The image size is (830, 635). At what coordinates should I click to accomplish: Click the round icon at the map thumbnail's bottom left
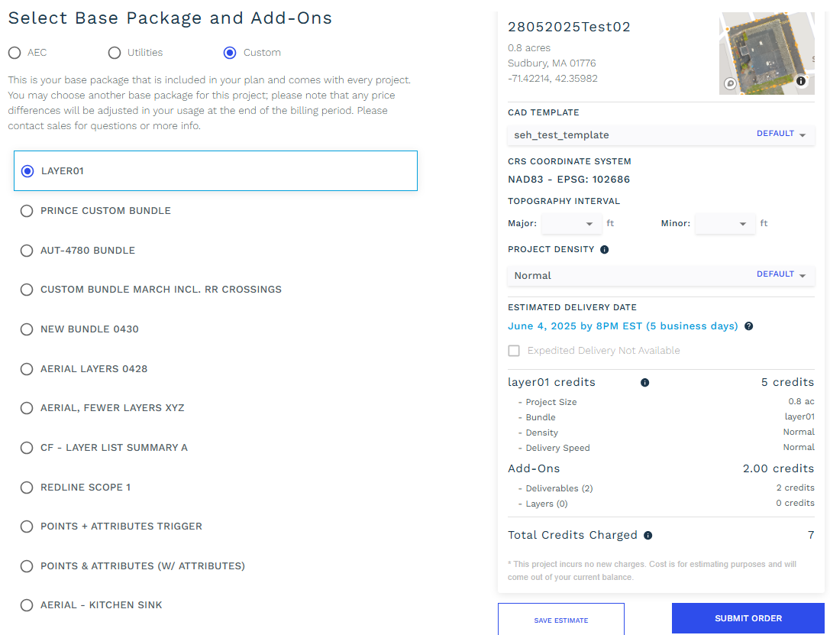[730, 83]
